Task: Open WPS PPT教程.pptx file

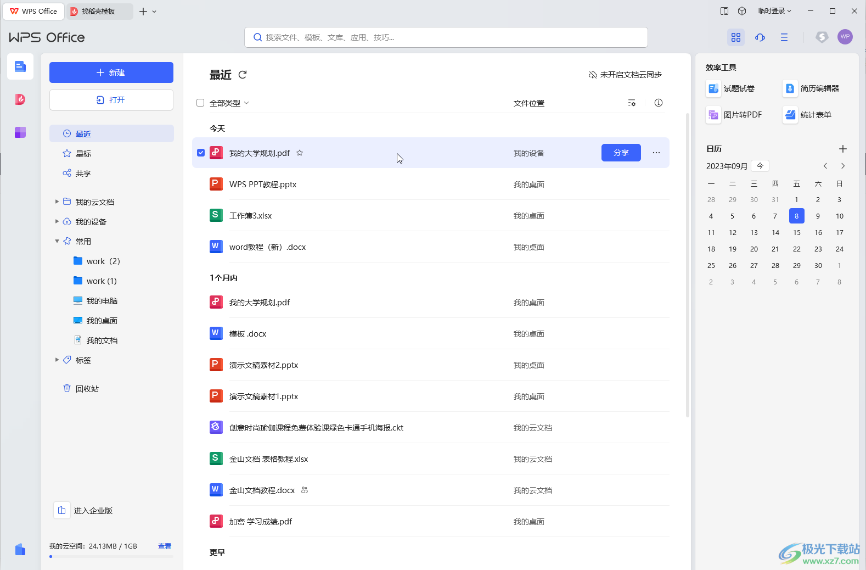Action: 431,184
